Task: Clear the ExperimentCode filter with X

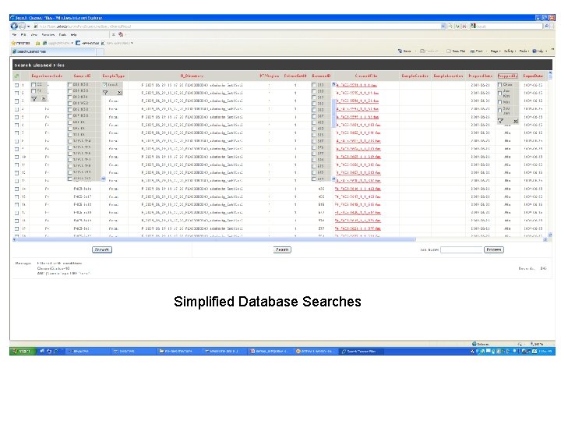Action: point(44,99)
